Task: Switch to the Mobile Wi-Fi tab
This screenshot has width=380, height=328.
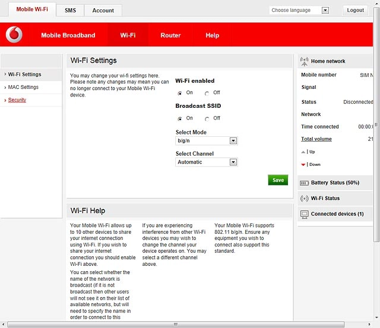Action: [x=32, y=9]
